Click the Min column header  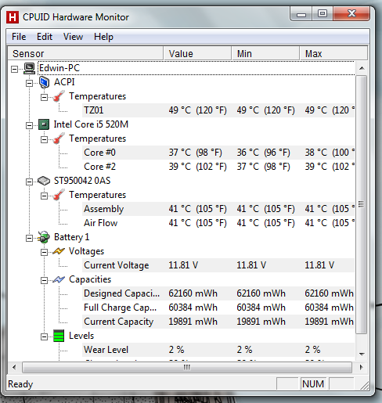tap(265, 53)
